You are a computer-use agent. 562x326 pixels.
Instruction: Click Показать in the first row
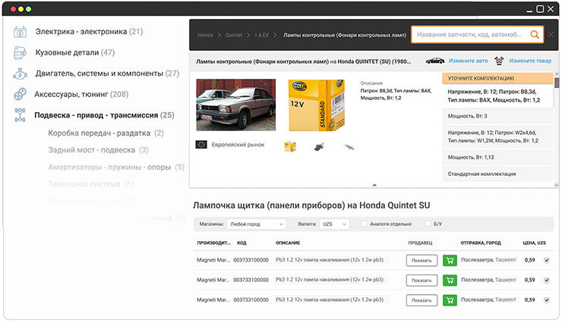pyautogui.click(x=421, y=261)
